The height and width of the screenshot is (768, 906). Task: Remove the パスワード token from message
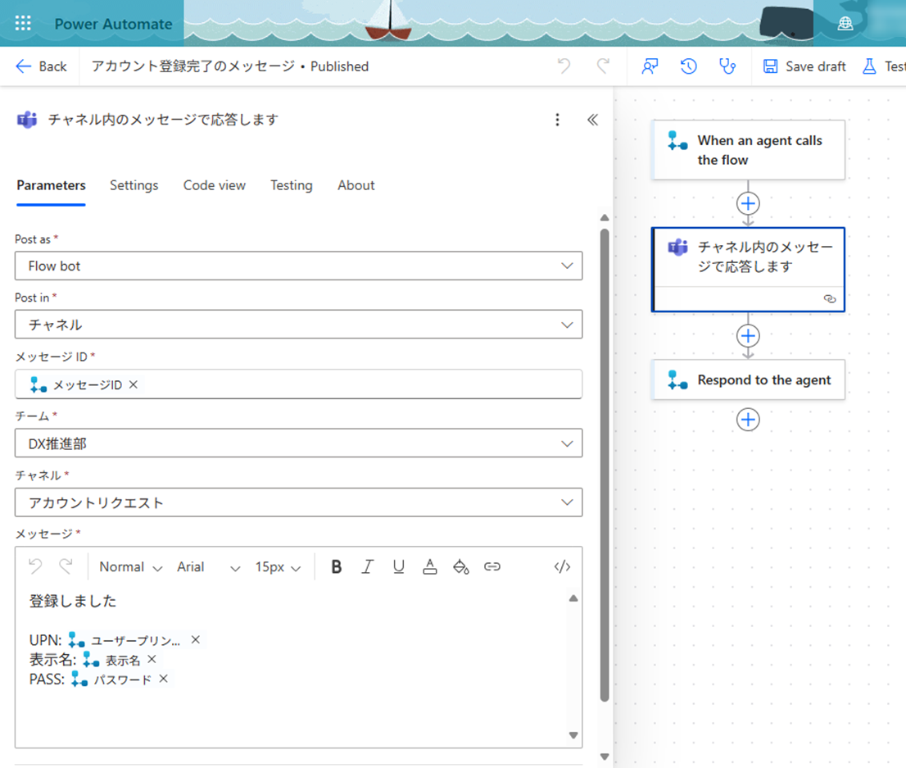tap(164, 679)
